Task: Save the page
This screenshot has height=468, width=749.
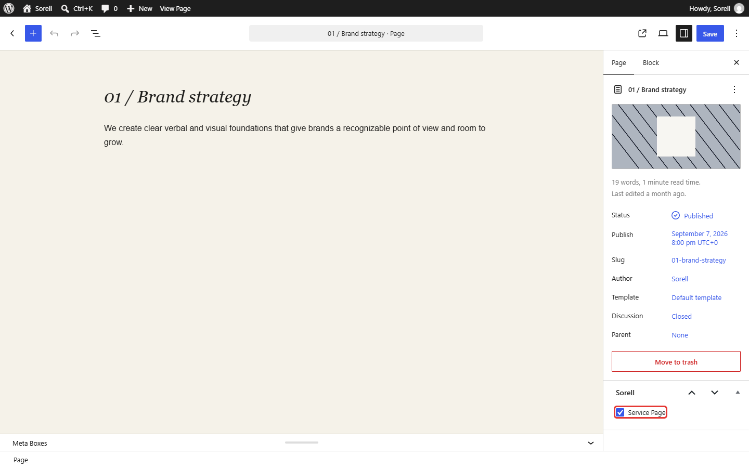Action: point(710,33)
